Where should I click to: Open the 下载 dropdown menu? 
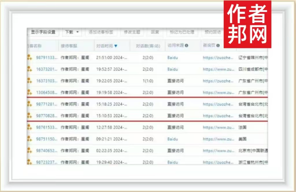pyautogui.click(x=72, y=32)
